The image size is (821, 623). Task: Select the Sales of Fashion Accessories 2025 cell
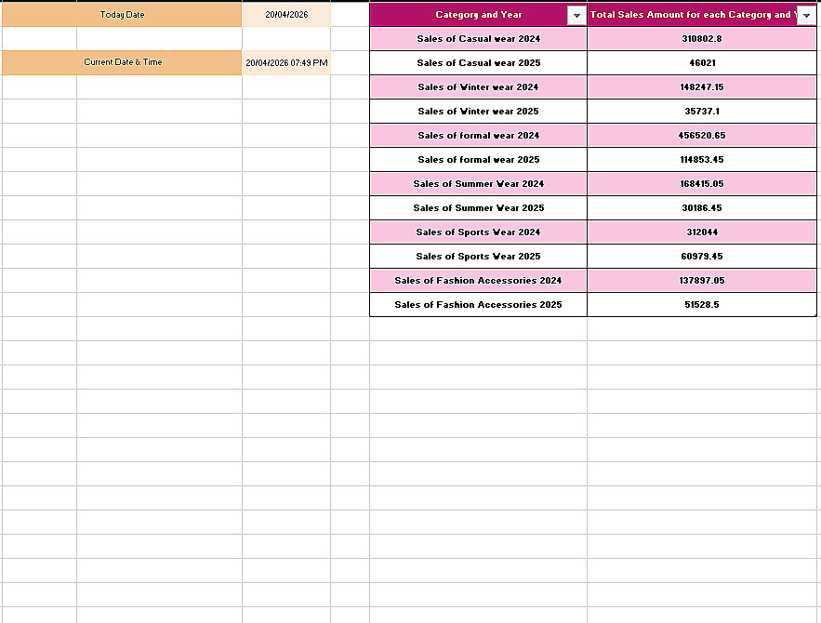(478, 304)
